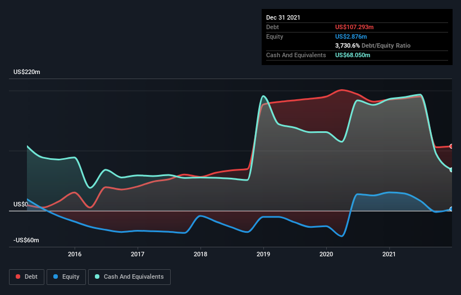461x295 pixels.
Task: Click the 2016 x-axis label
Action: 75,254
